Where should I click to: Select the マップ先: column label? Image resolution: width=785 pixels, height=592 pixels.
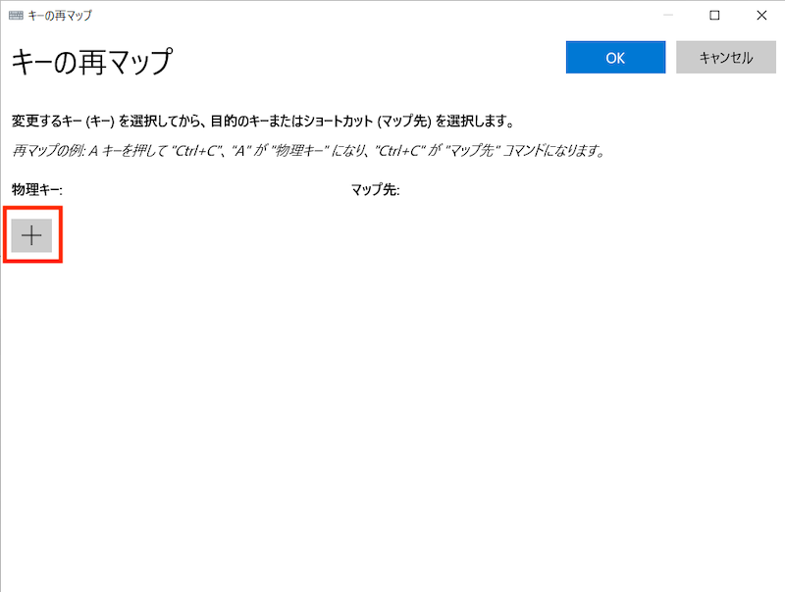(375, 189)
